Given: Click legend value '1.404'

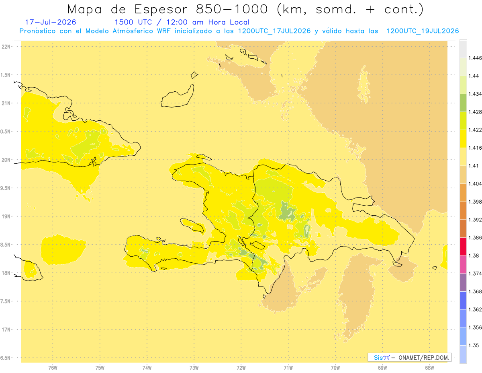Looking at the screenshot, I should [x=475, y=184].
